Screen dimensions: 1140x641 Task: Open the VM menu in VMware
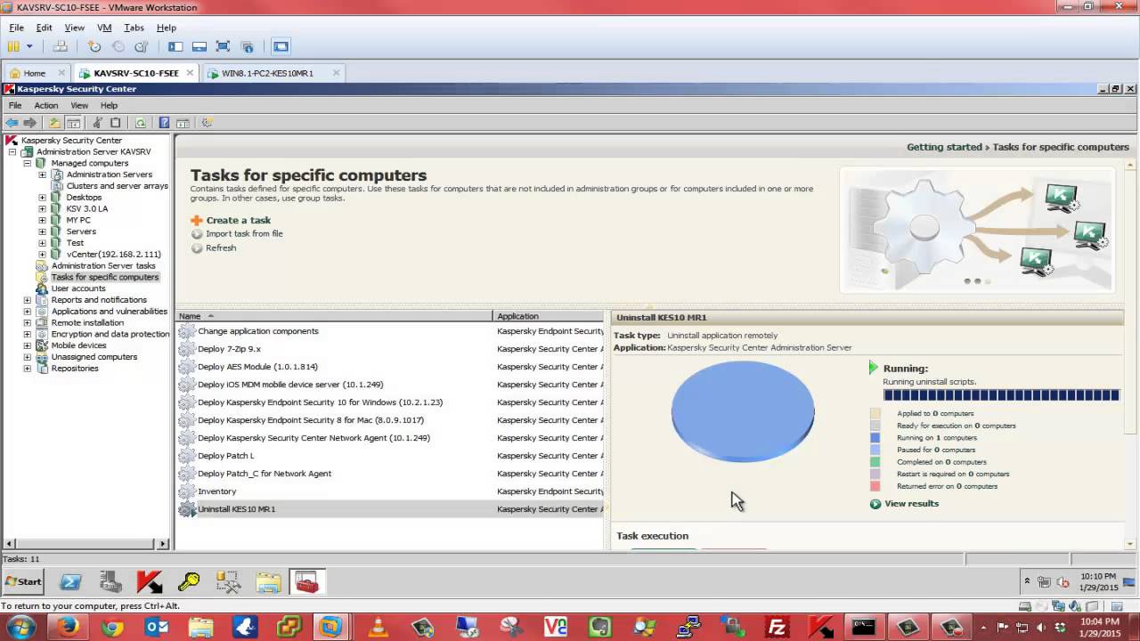[104, 28]
